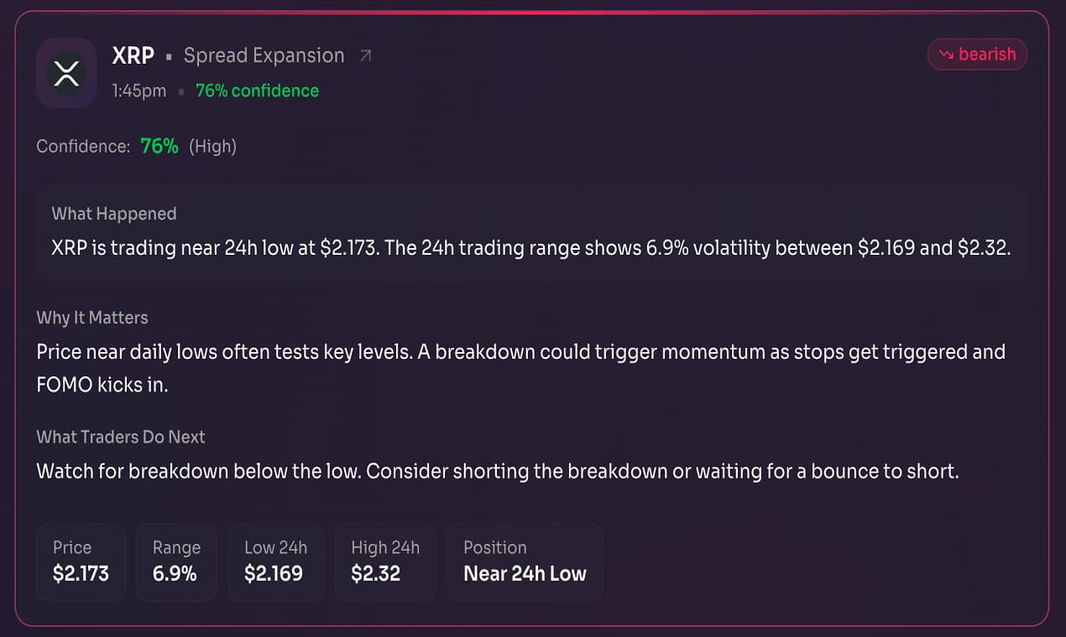Click the Position Near 24h Low card
The width and height of the screenshot is (1066, 637).
point(525,562)
